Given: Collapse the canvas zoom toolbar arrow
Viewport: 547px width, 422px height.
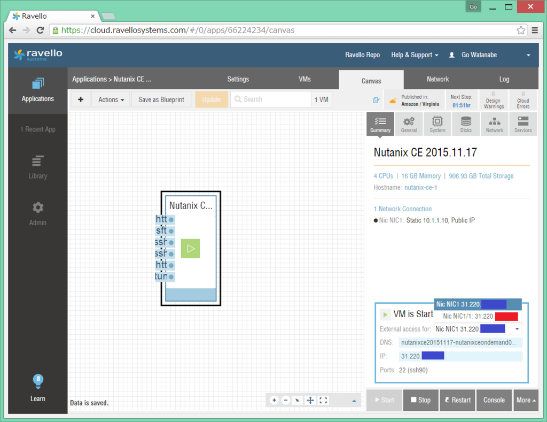Looking at the screenshot, I should [354, 401].
